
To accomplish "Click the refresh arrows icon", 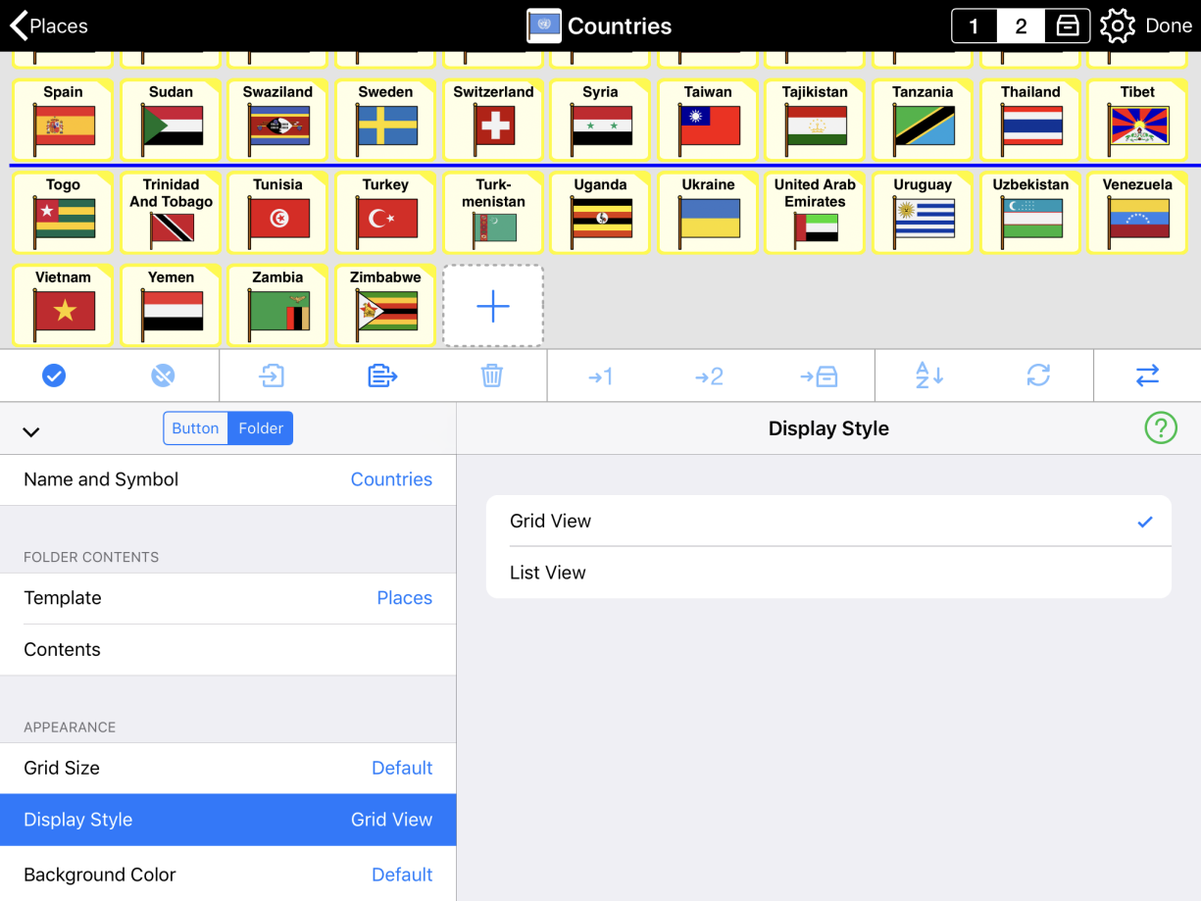I will pos(1038,375).
